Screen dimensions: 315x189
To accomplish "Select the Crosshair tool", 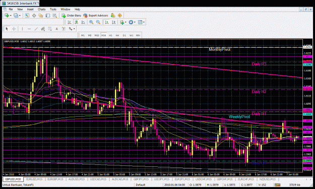I will [14, 29].
